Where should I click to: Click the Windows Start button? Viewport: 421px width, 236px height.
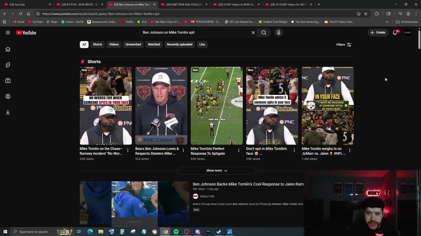point(5,232)
